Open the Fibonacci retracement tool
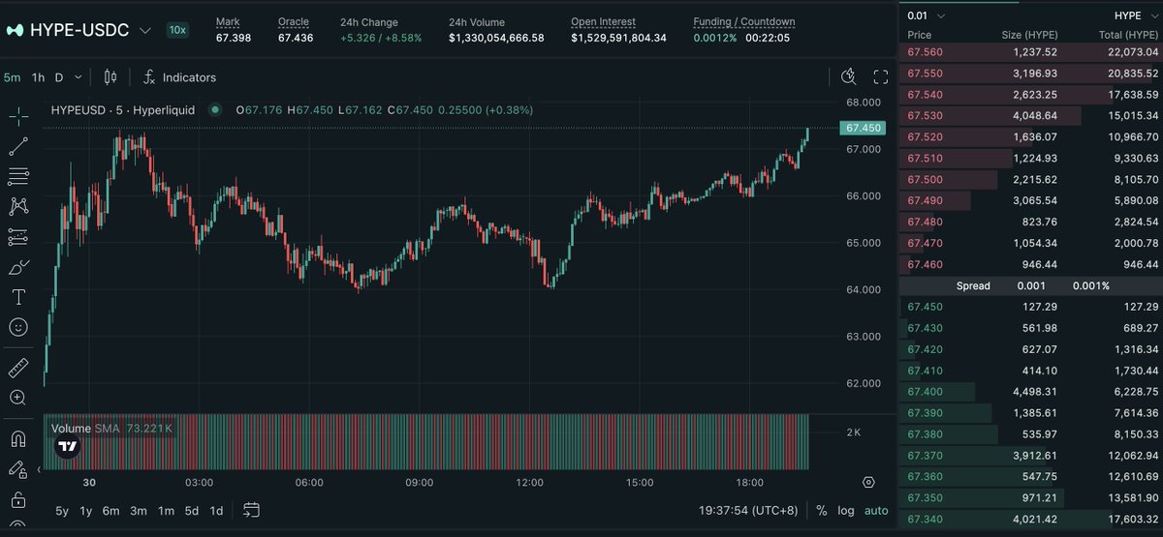The height and width of the screenshot is (537, 1163). [18, 176]
